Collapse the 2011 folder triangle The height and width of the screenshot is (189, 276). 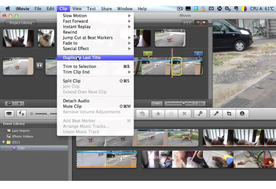point(4,142)
